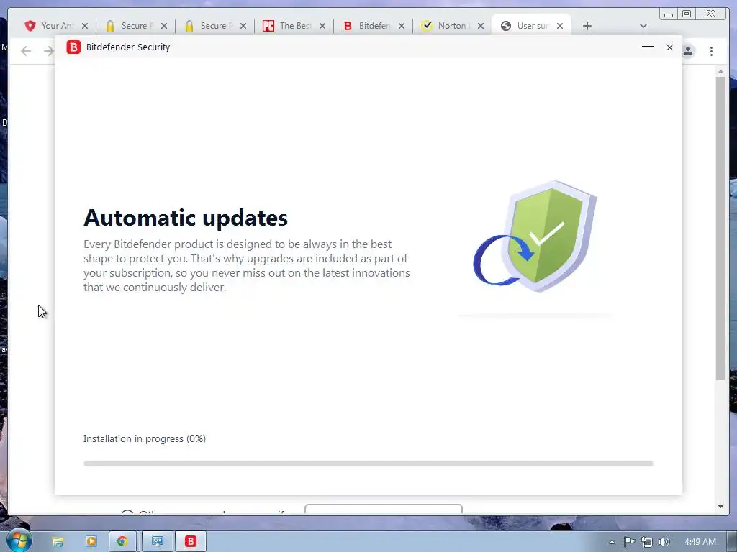Screen dimensions: 737x552
Task: Go back in Chrome browser
Action: [x=26, y=51]
